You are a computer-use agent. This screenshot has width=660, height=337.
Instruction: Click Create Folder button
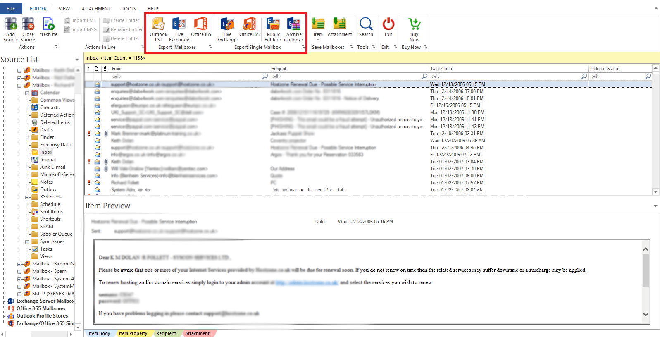(122, 20)
